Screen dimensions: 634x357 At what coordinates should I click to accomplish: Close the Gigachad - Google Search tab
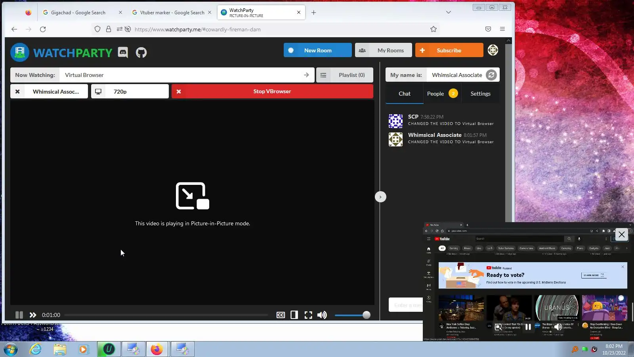(120, 13)
